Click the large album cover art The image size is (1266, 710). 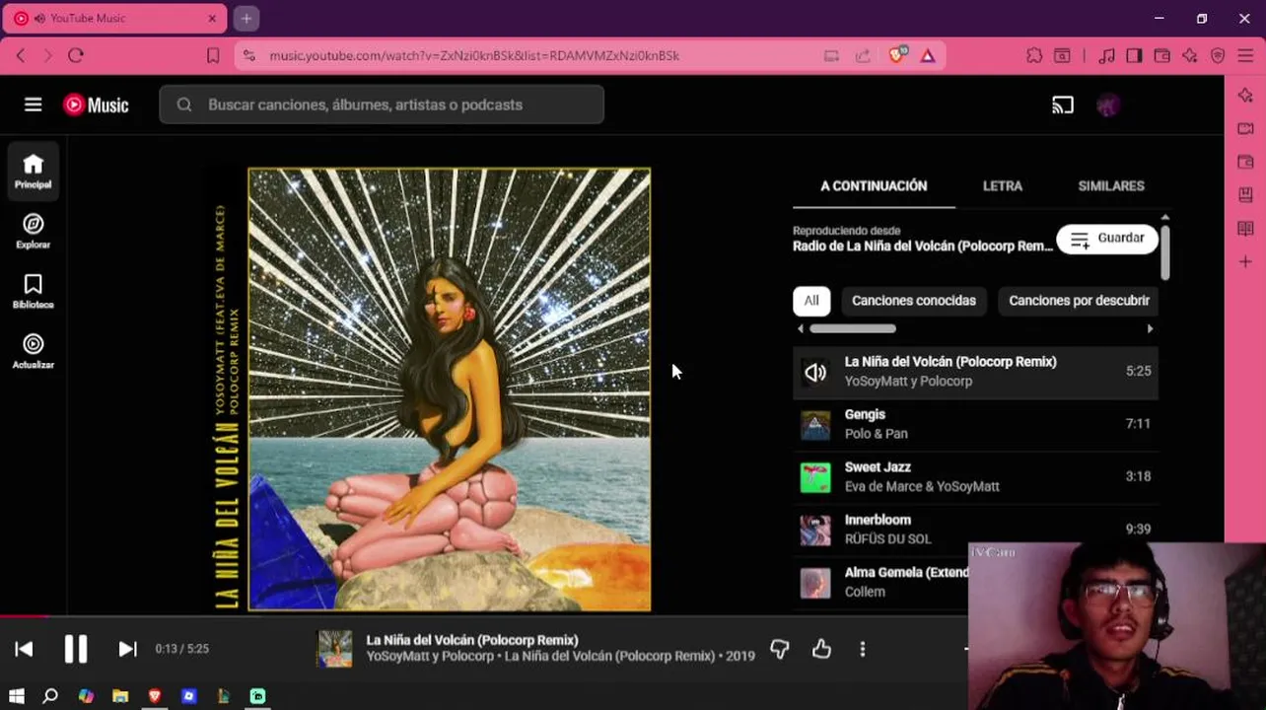pyautogui.click(x=450, y=390)
